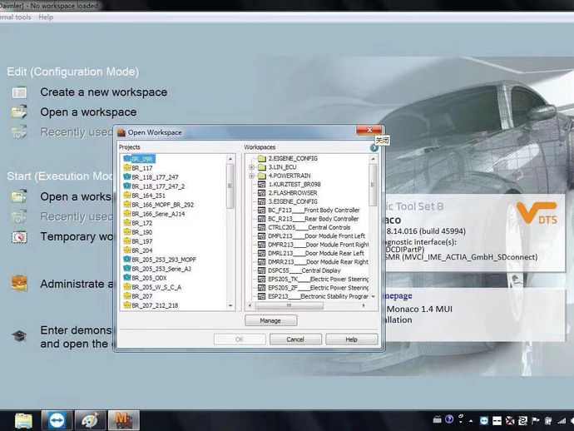Click the Administrate briefcase icon

point(19,284)
